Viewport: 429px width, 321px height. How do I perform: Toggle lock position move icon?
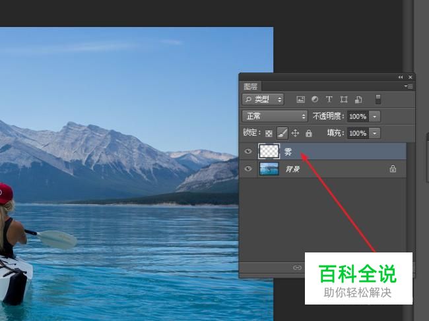point(295,133)
